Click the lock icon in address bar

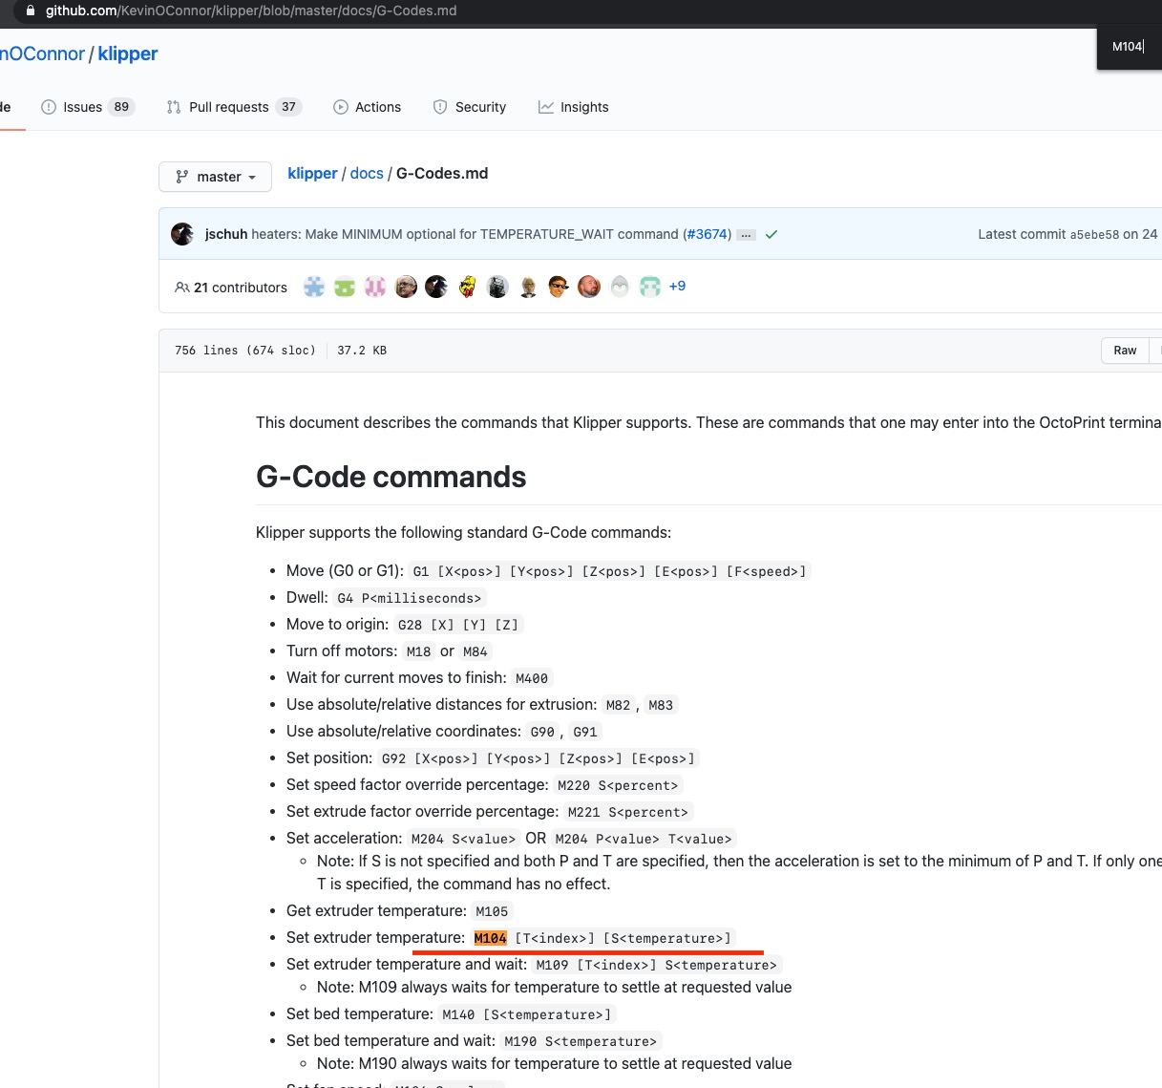(31, 11)
